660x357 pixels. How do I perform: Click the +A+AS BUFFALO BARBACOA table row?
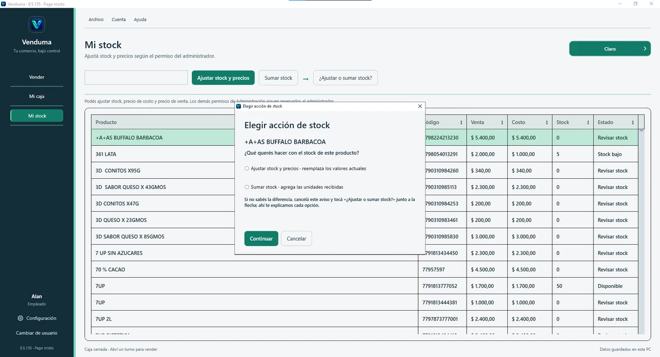365,138
